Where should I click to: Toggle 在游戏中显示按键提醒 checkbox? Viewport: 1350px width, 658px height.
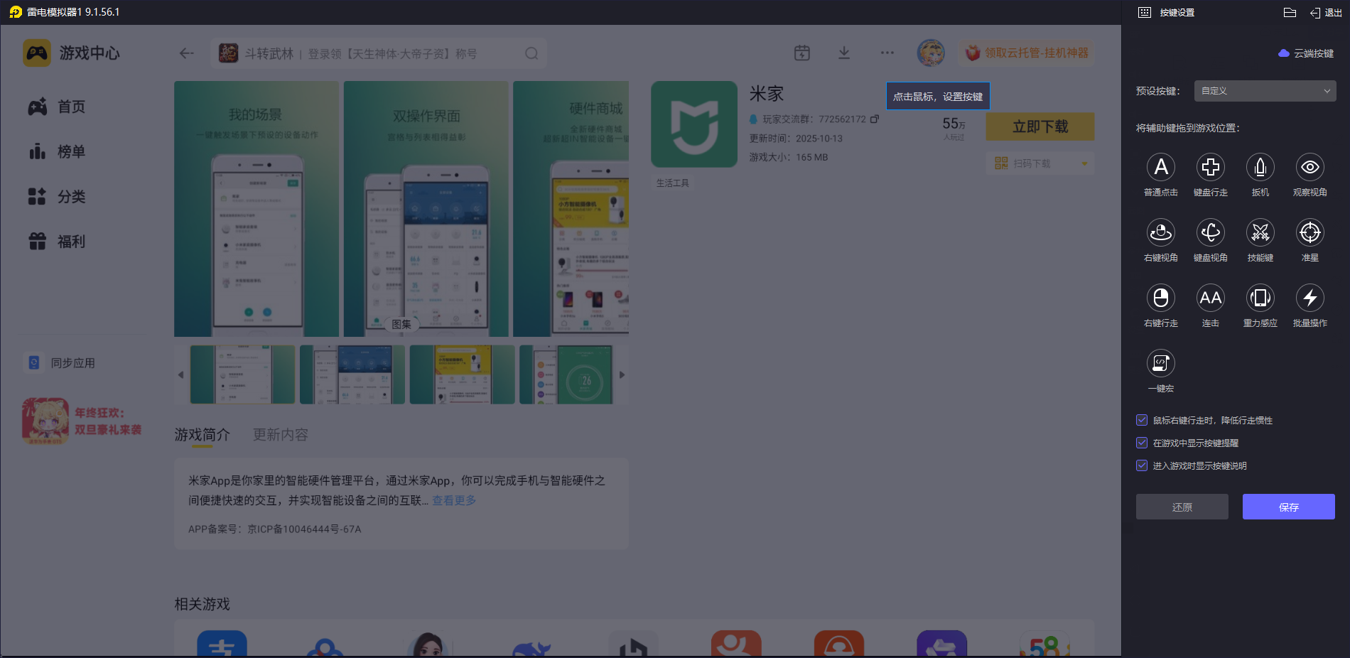pos(1142,443)
